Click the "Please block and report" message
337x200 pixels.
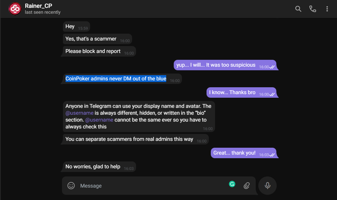click(x=99, y=51)
